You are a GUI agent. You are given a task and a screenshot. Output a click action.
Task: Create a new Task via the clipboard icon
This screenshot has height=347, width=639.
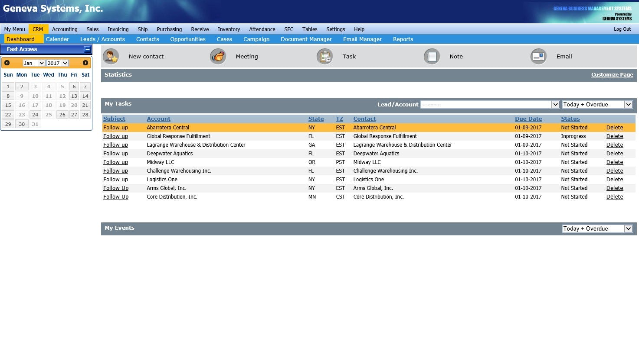324,56
